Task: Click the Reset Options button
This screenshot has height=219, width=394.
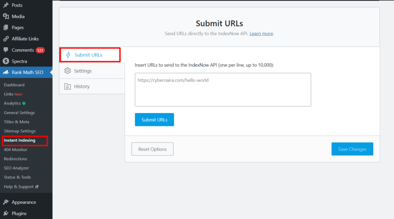Action: coord(152,149)
